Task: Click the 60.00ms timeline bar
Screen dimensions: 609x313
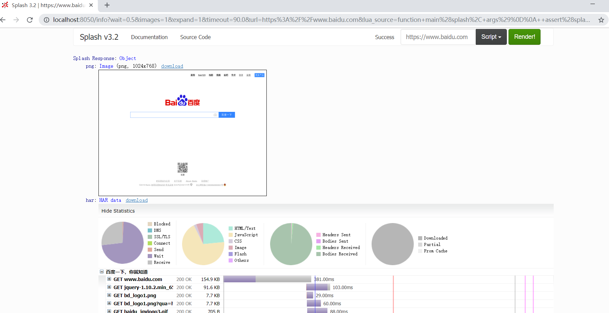Action: click(314, 303)
